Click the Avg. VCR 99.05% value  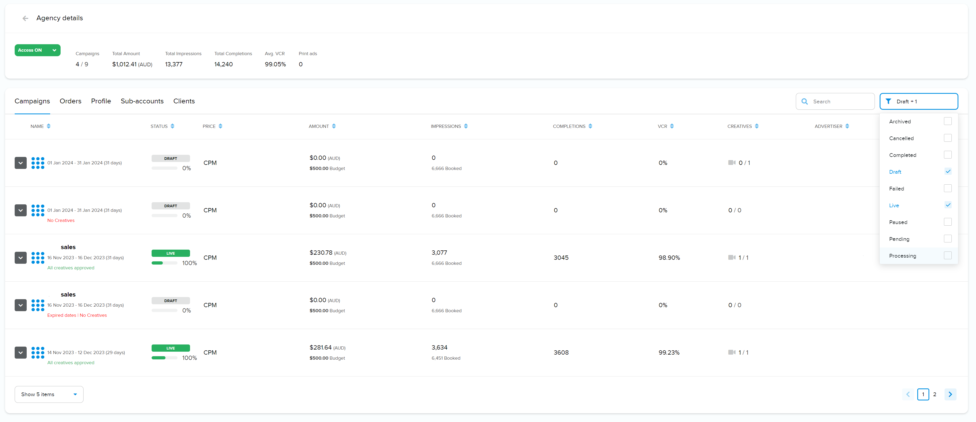(x=275, y=64)
